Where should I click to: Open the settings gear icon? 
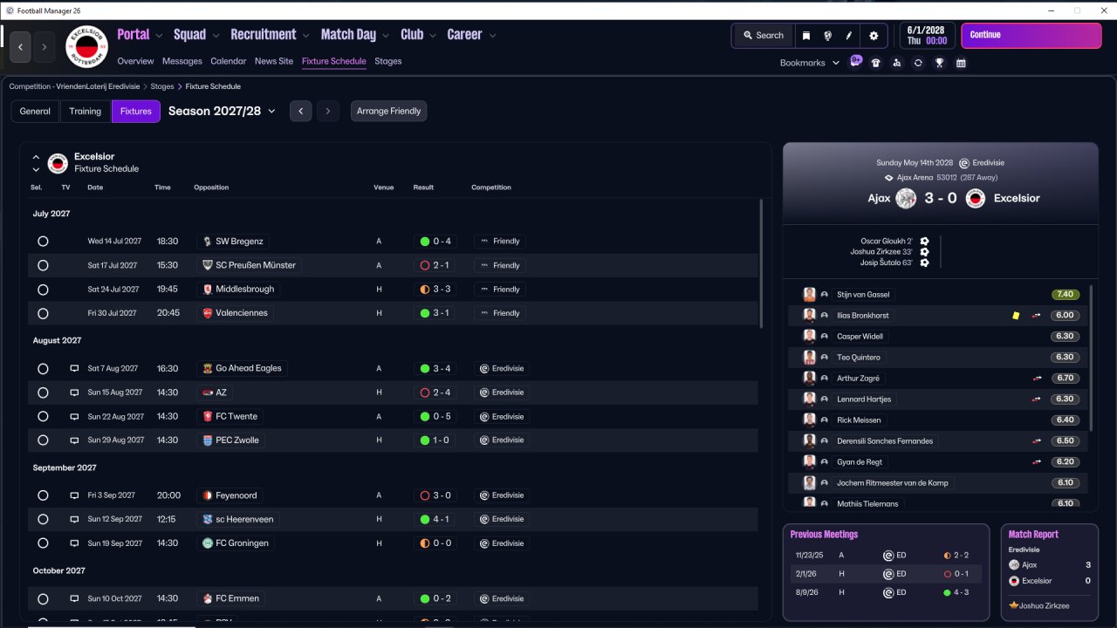[x=874, y=36]
